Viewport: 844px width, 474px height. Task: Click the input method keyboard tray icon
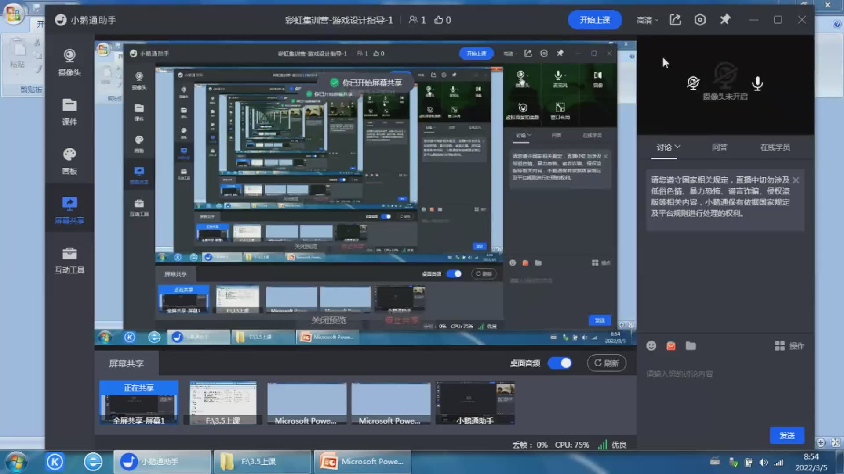pyautogui.click(x=715, y=461)
